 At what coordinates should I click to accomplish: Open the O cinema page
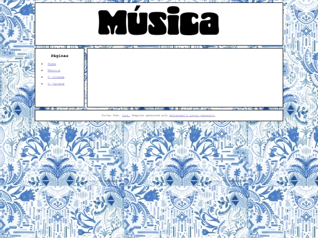click(56, 78)
